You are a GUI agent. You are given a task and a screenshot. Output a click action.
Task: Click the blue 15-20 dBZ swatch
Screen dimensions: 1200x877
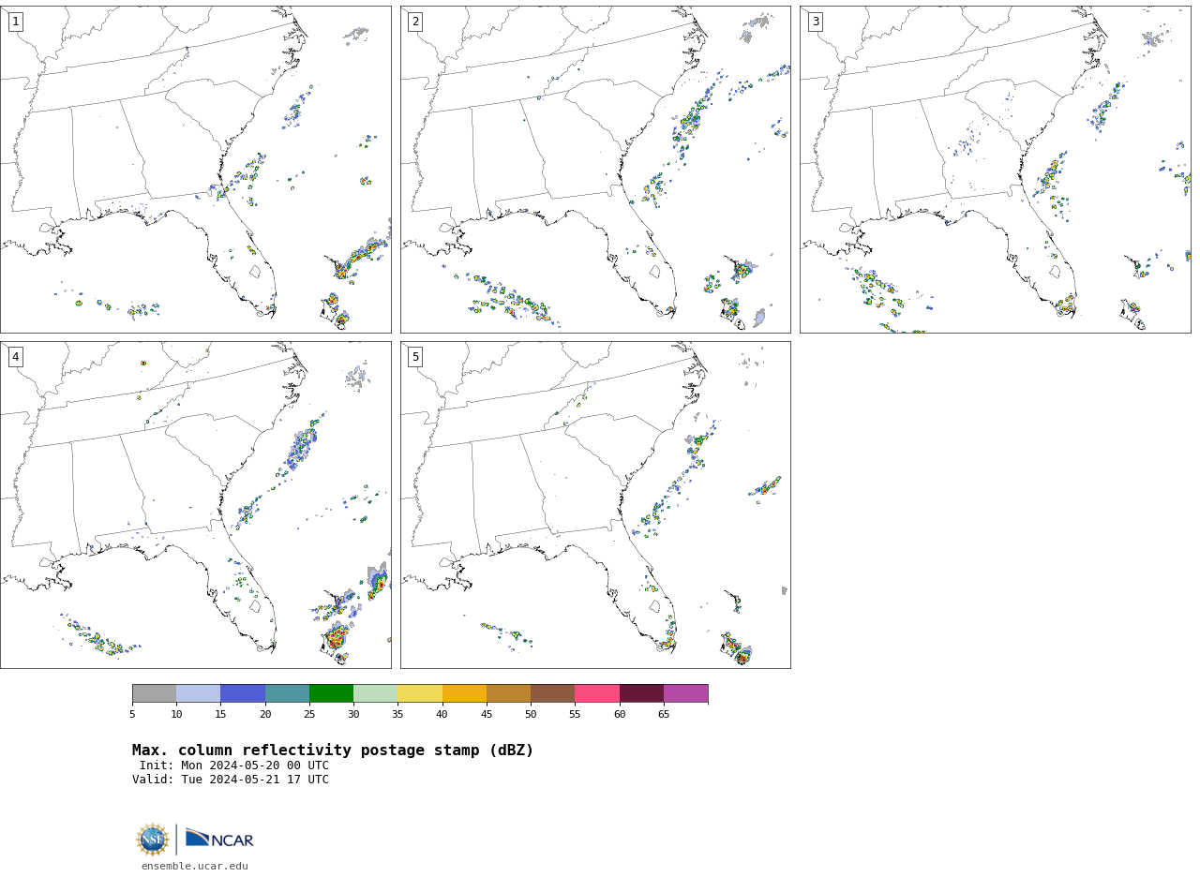[243, 693]
